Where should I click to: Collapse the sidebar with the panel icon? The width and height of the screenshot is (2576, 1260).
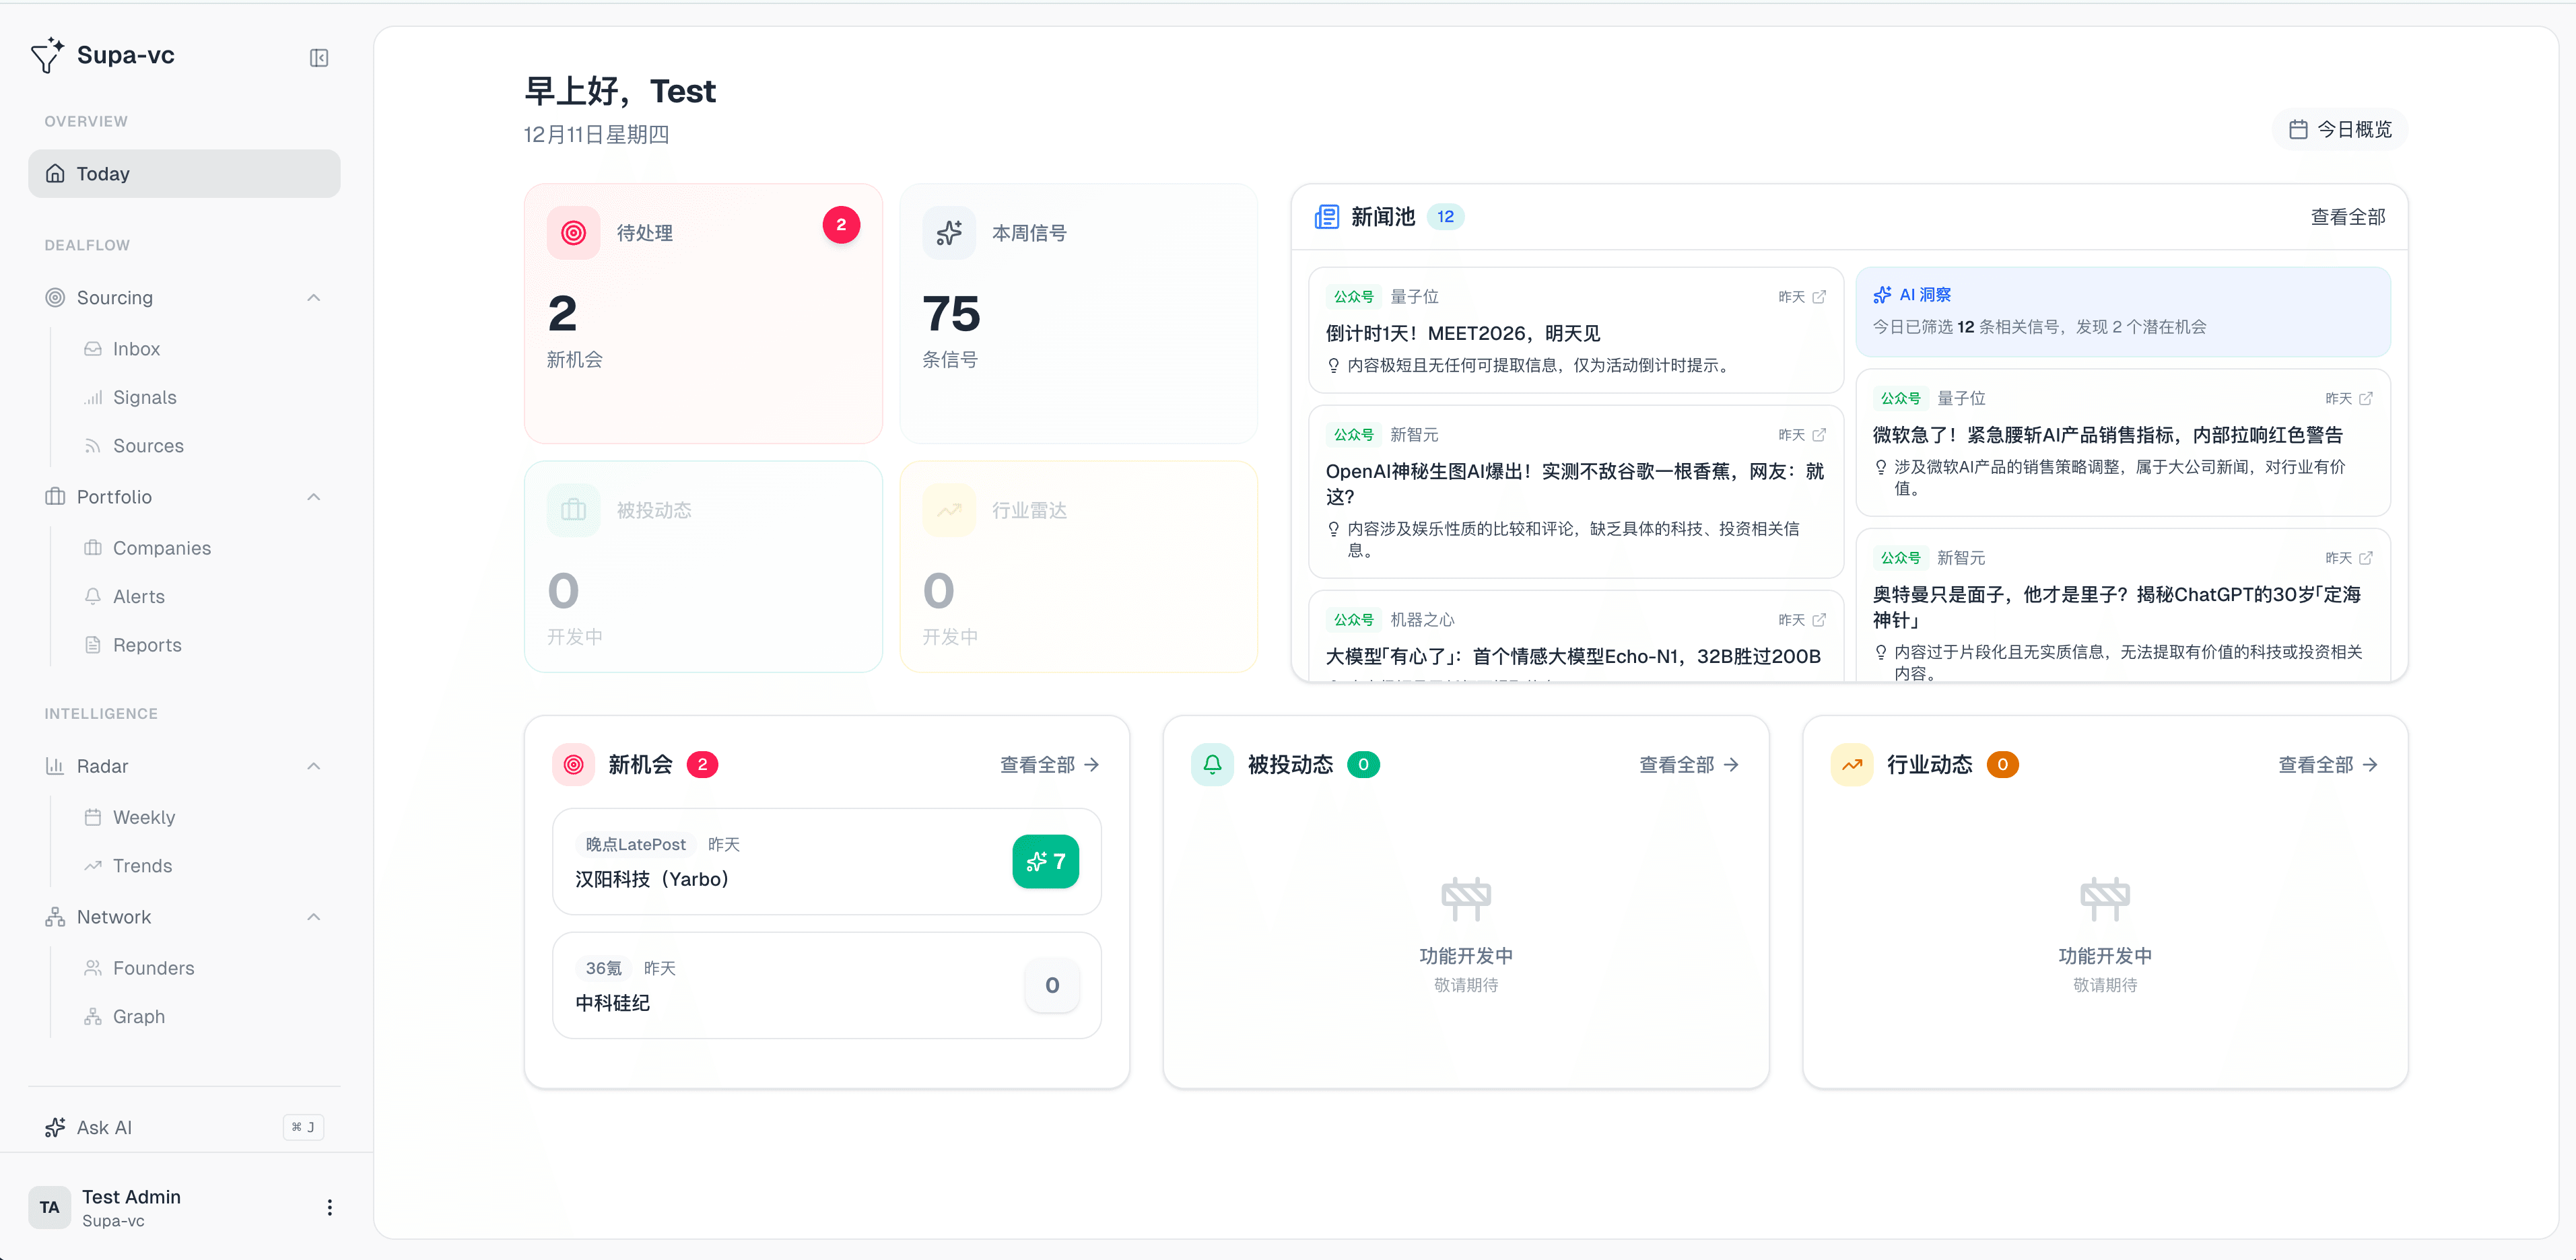pyautogui.click(x=318, y=57)
